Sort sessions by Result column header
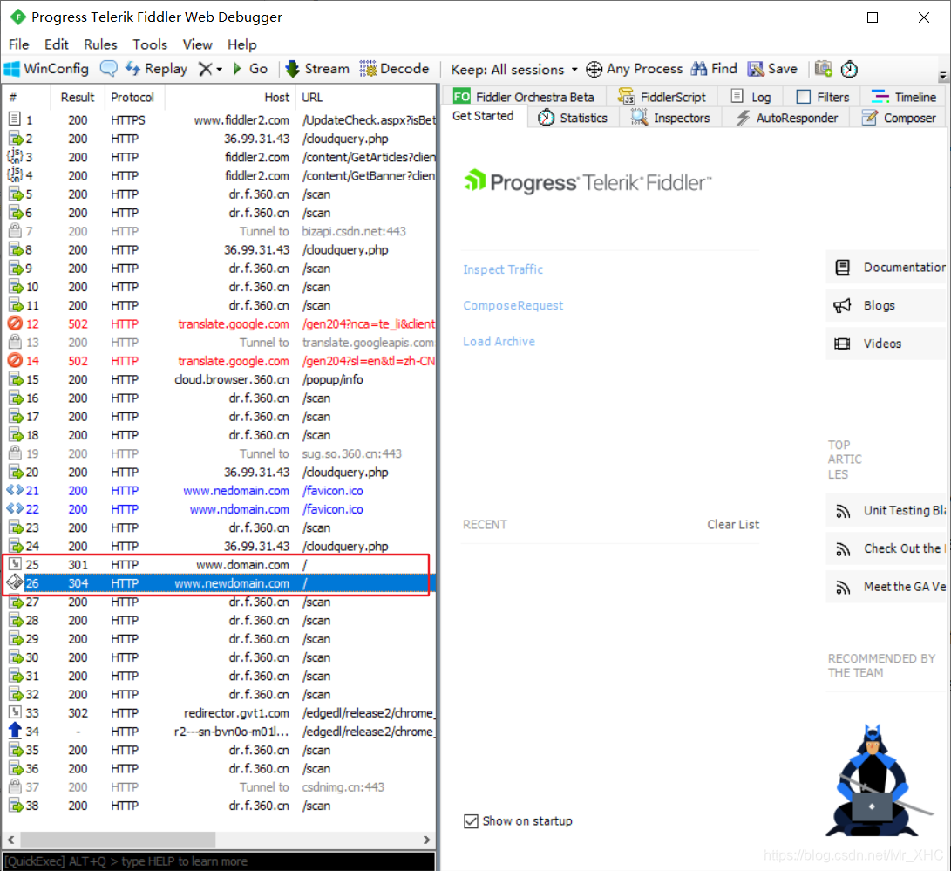 tap(77, 97)
